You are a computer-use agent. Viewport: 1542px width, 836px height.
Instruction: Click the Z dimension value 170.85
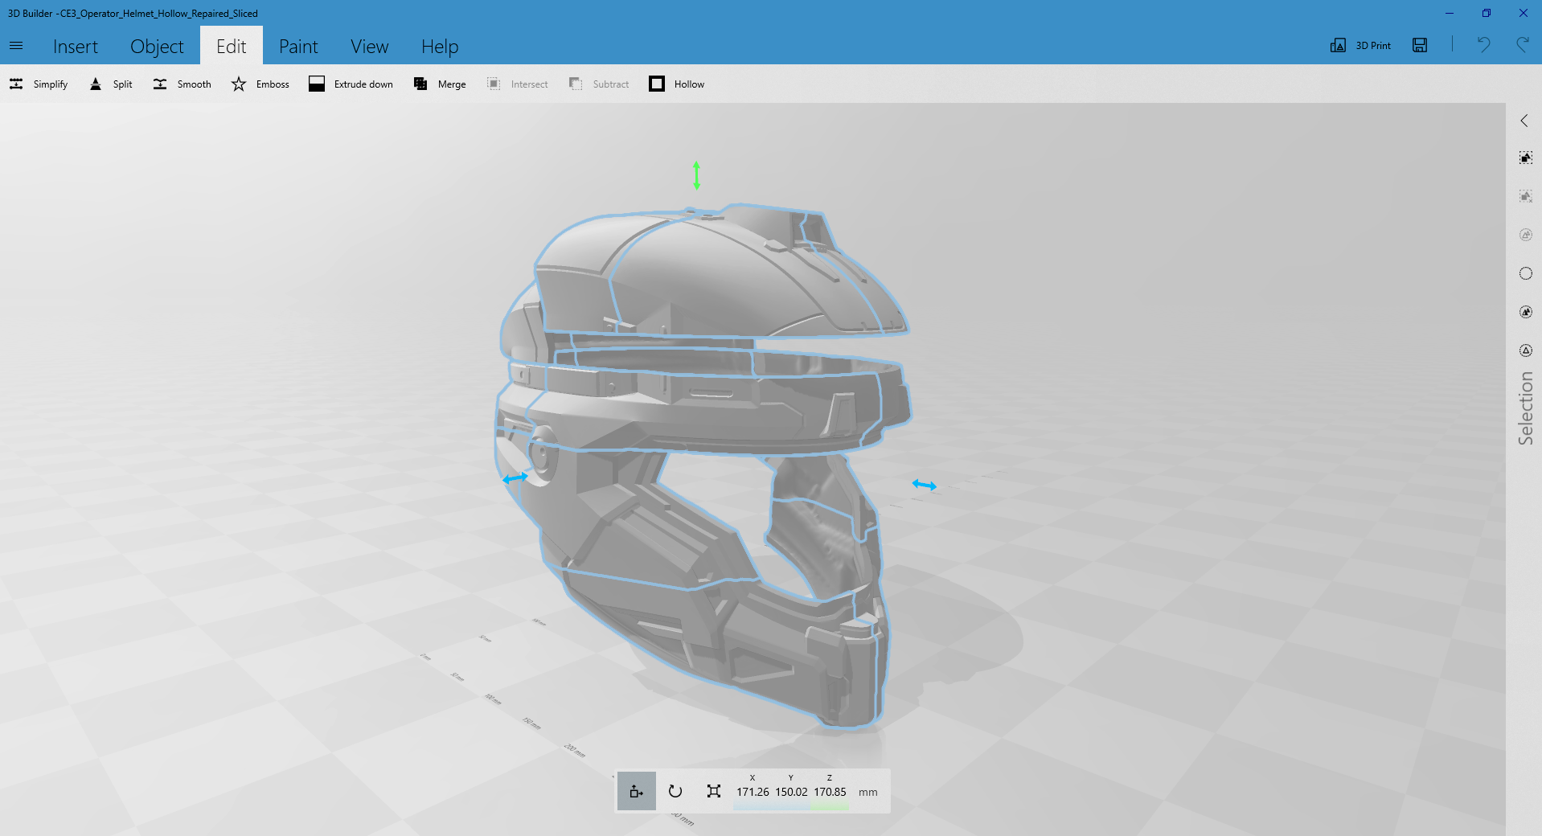tap(830, 792)
